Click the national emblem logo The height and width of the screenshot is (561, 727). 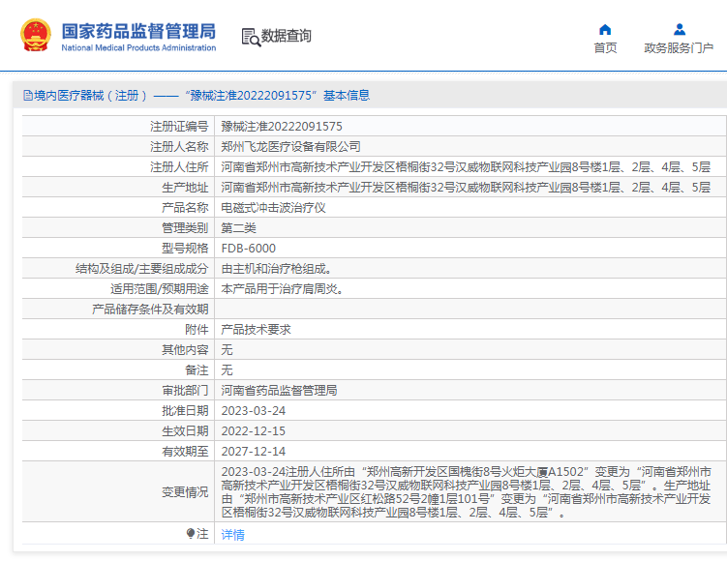[35, 35]
